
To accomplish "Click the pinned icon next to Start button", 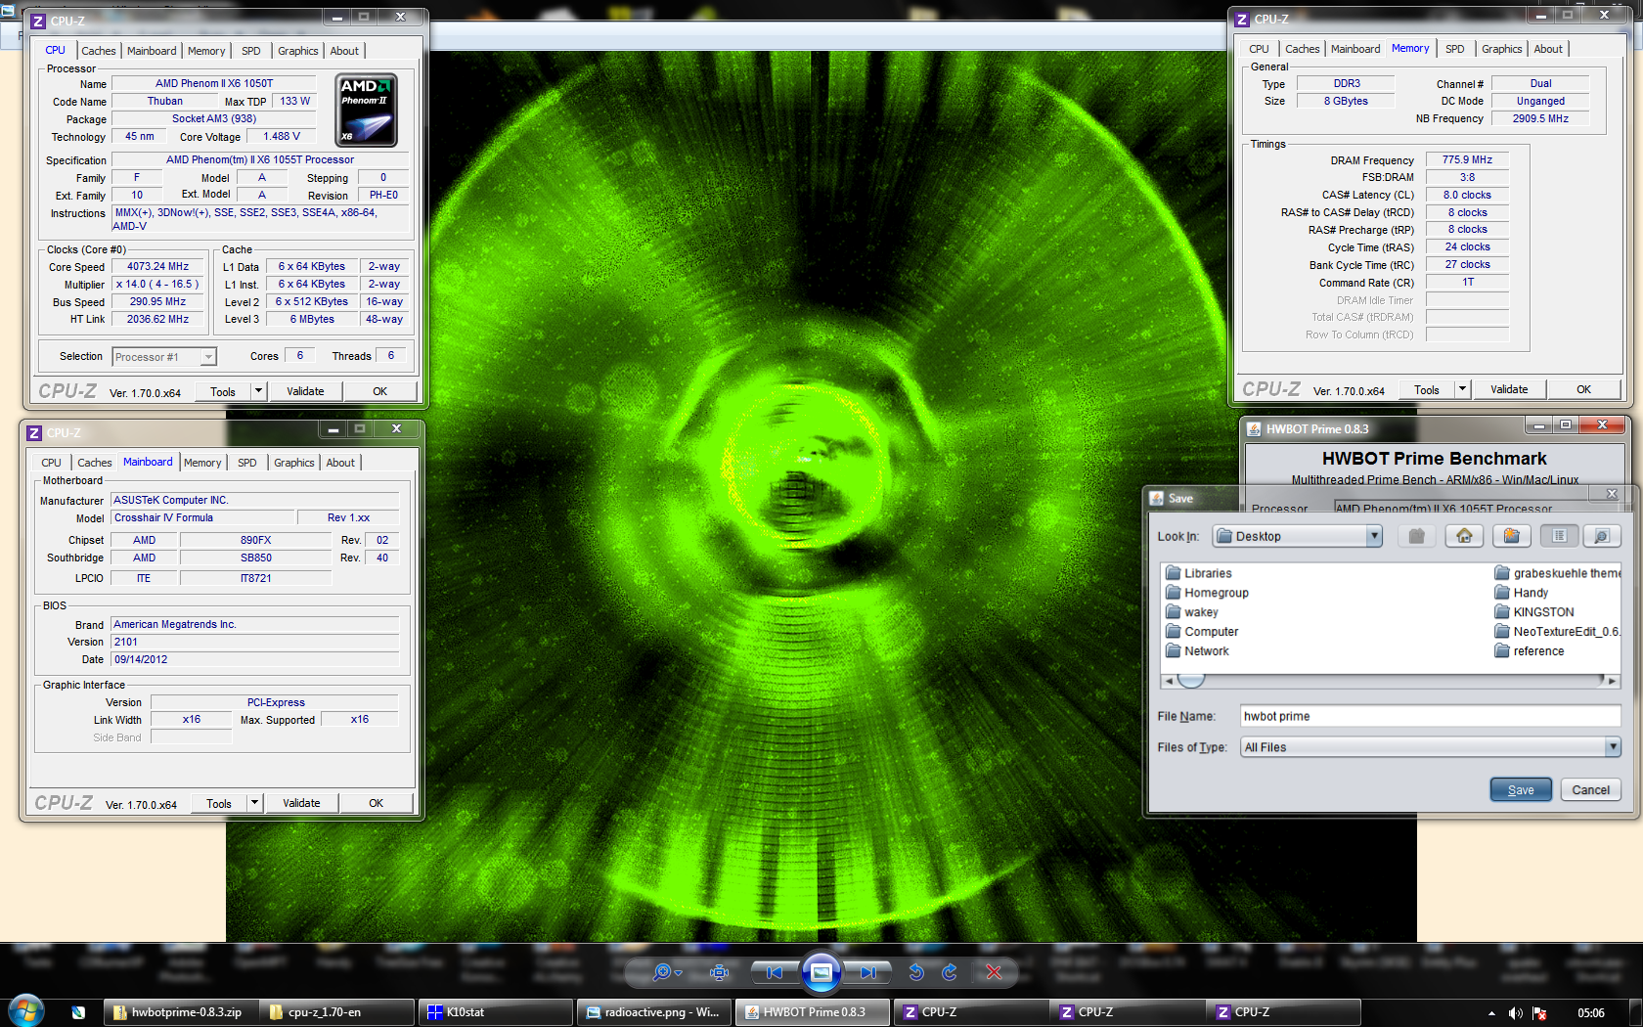I will [x=78, y=1012].
